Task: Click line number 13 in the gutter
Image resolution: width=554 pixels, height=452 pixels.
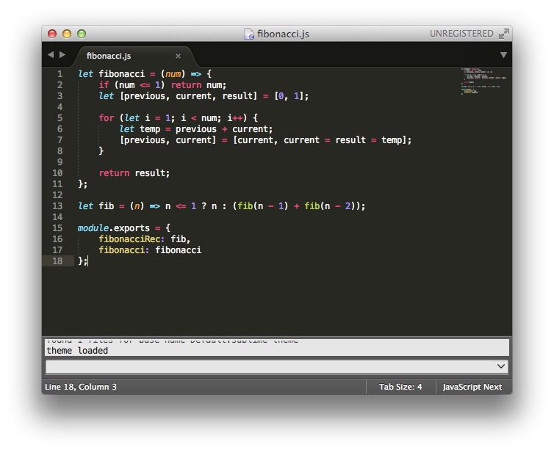Action: [58, 206]
